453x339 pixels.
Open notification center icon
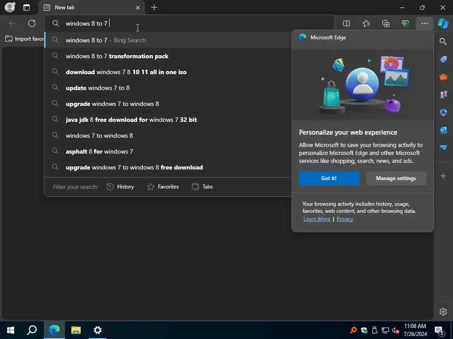439,330
